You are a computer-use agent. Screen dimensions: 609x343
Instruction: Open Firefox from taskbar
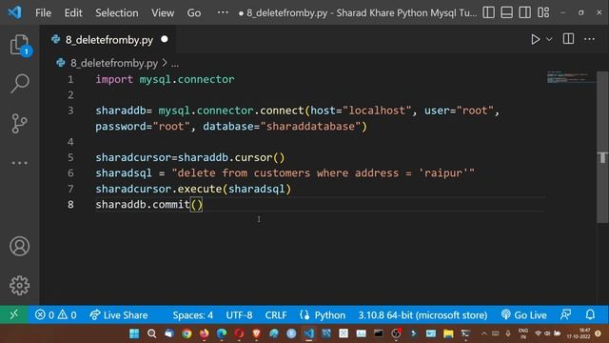coord(204,333)
